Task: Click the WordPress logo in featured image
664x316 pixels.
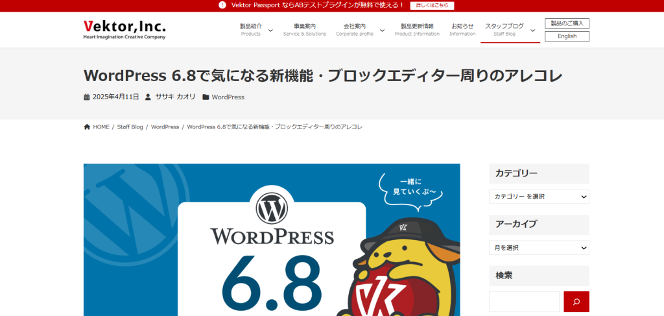Action: [271, 209]
